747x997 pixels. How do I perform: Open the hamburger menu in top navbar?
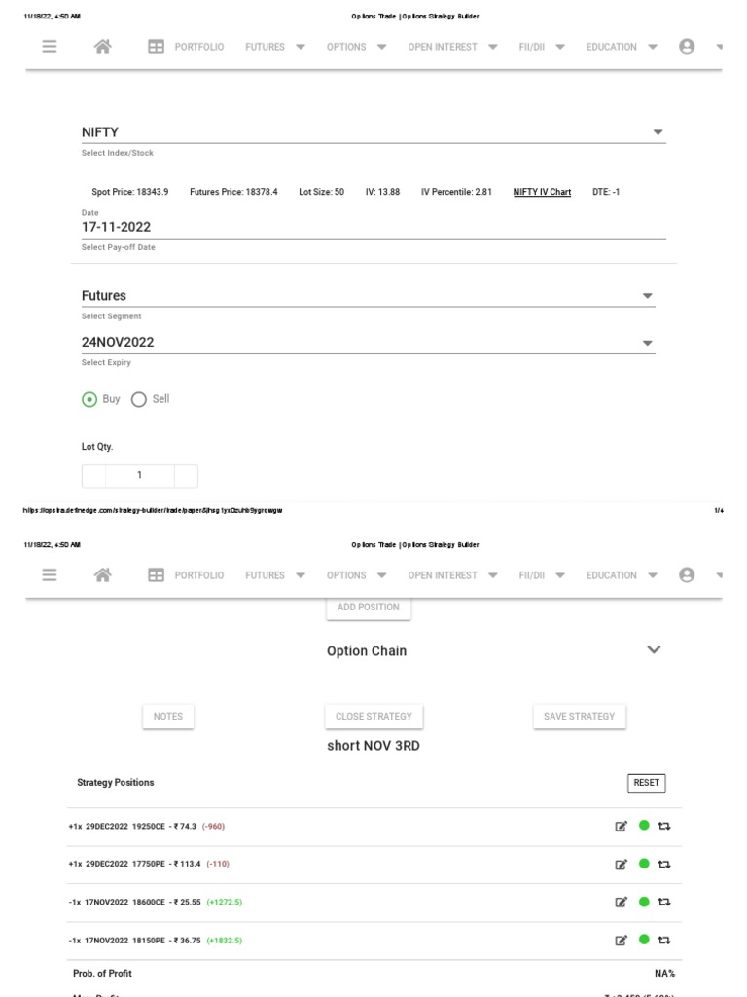(50, 47)
